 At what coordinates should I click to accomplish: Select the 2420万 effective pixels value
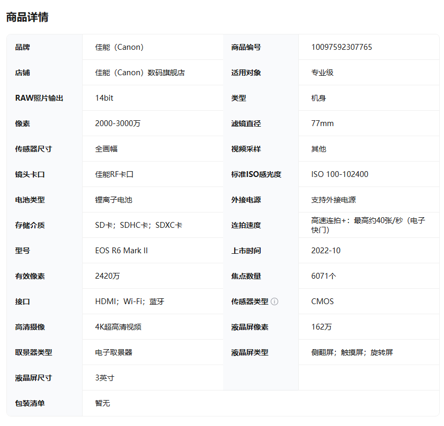108,276
